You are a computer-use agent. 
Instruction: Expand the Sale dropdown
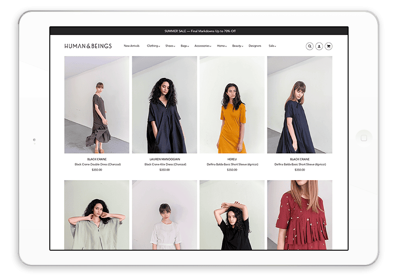[272, 46]
